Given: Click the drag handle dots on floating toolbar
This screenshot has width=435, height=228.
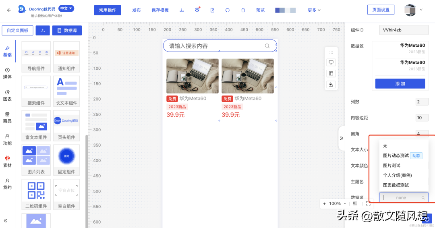Looking at the screenshot, I should [x=331, y=52].
